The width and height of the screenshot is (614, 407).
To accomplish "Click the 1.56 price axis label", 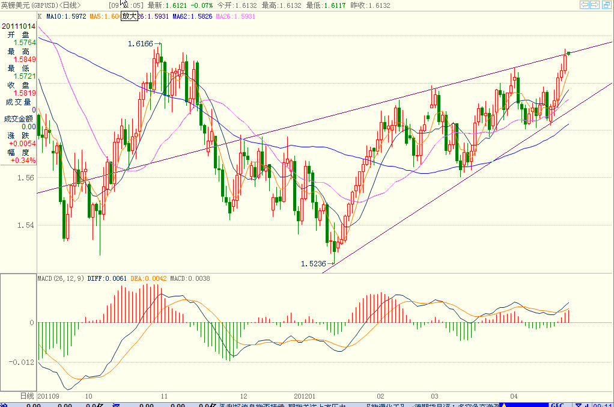I will click(25, 178).
